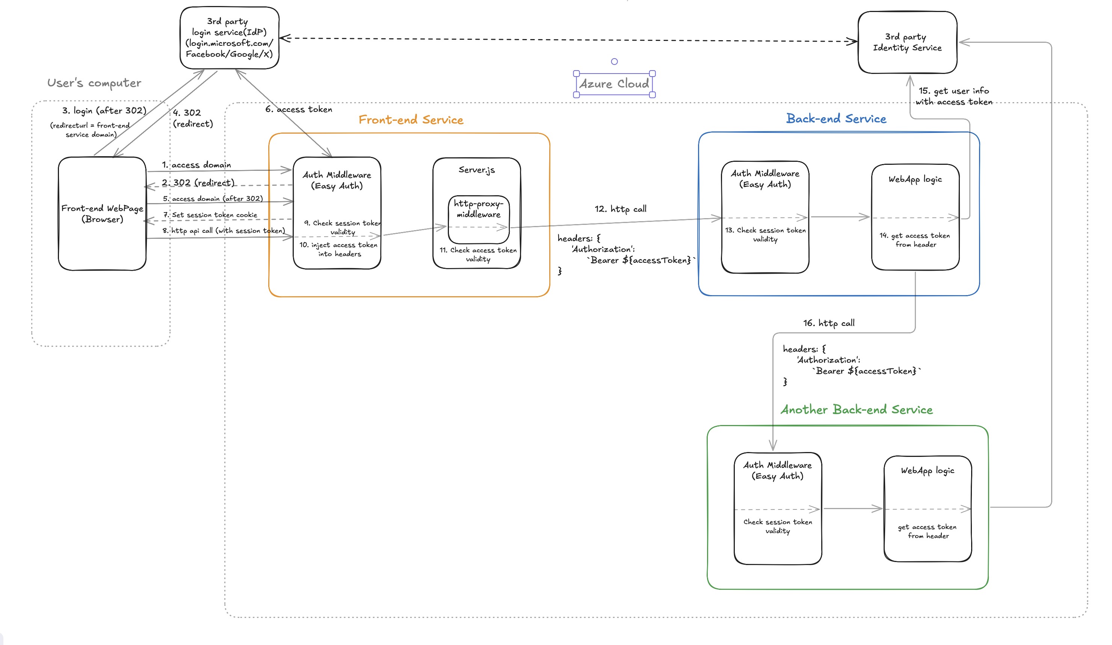Click top-right resize handle of Azure Cloud
Viewport: 1112px width, 645px height.
coord(653,74)
